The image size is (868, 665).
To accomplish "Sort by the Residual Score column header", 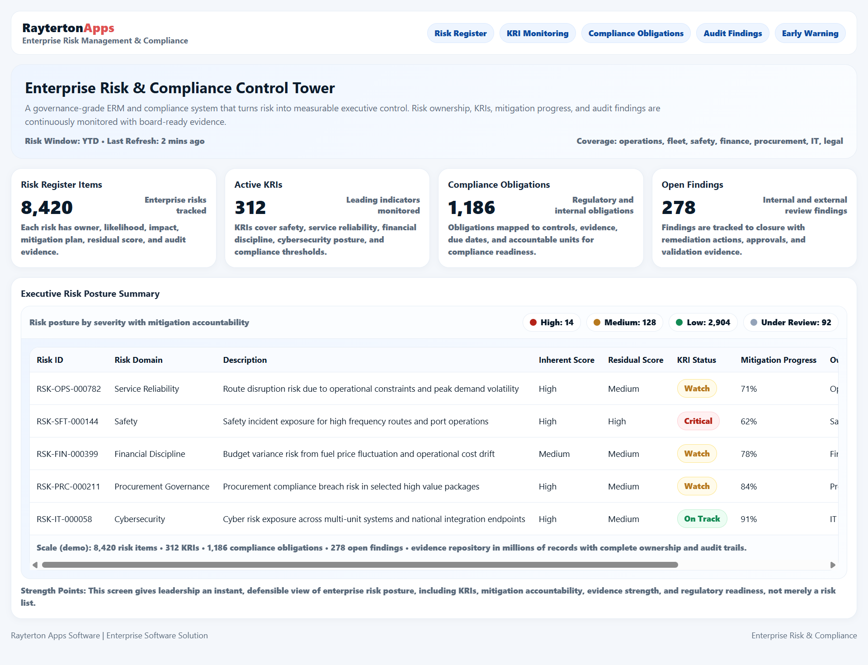I will pyautogui.click(x=635, y=360).
